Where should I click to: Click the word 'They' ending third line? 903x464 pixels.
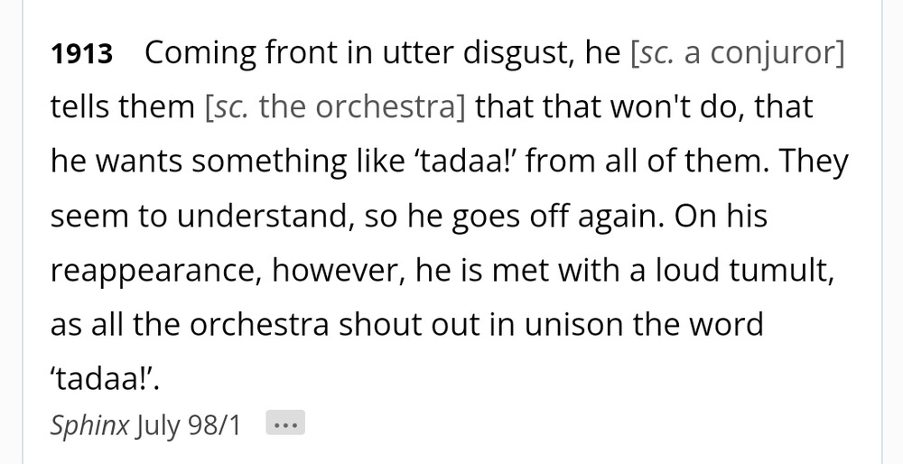(x=814, y=162)
